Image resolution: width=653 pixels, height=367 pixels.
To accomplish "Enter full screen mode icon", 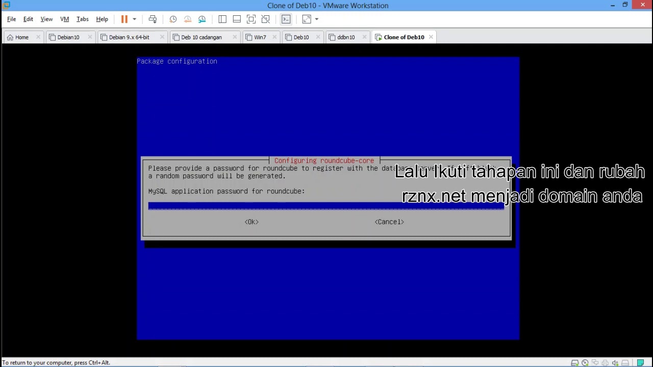I will pos(251,19).
